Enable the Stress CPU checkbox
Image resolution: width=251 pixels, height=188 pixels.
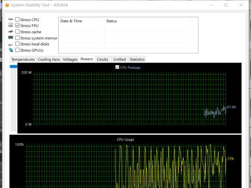pos(17,19)
